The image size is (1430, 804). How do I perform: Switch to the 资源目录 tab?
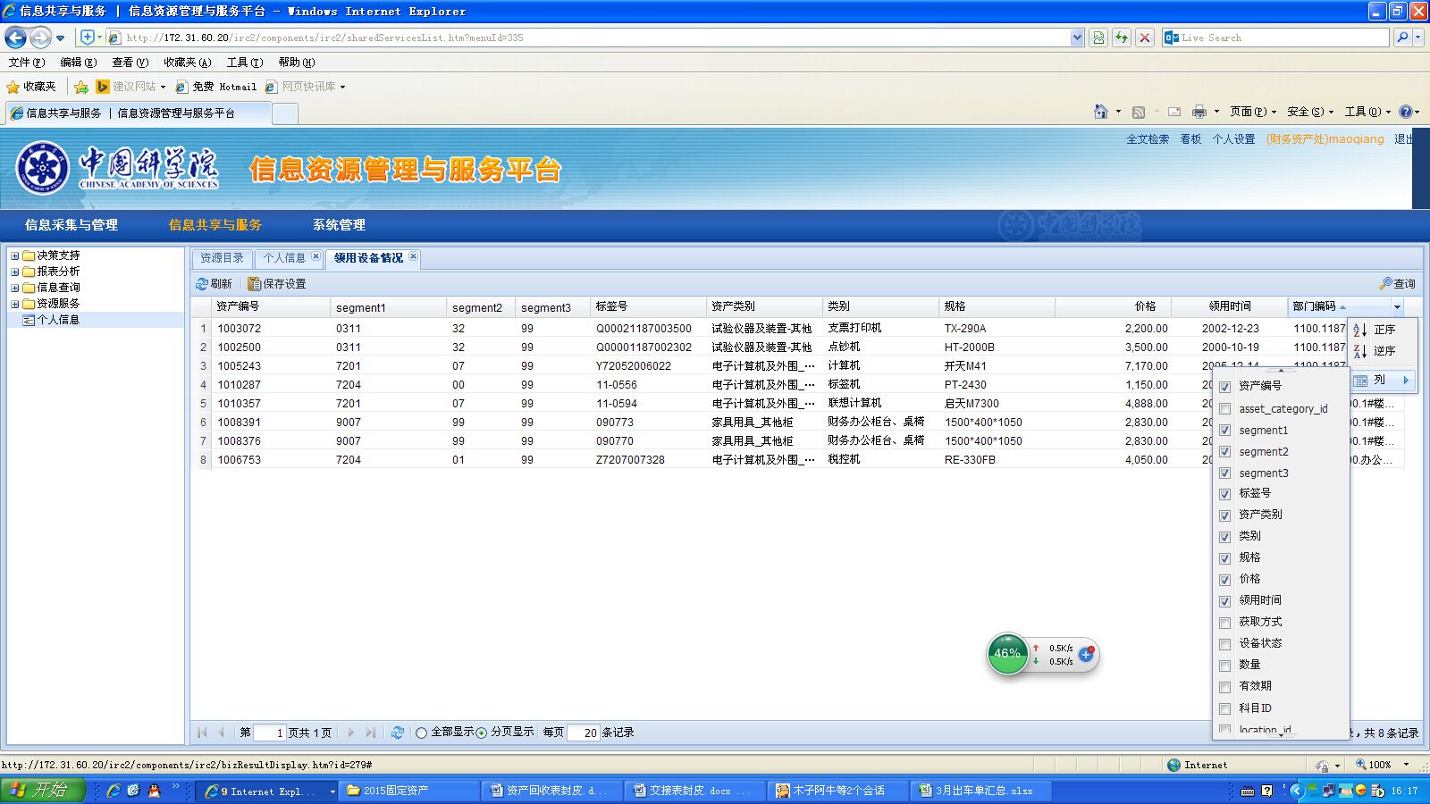tap(222, 258)
